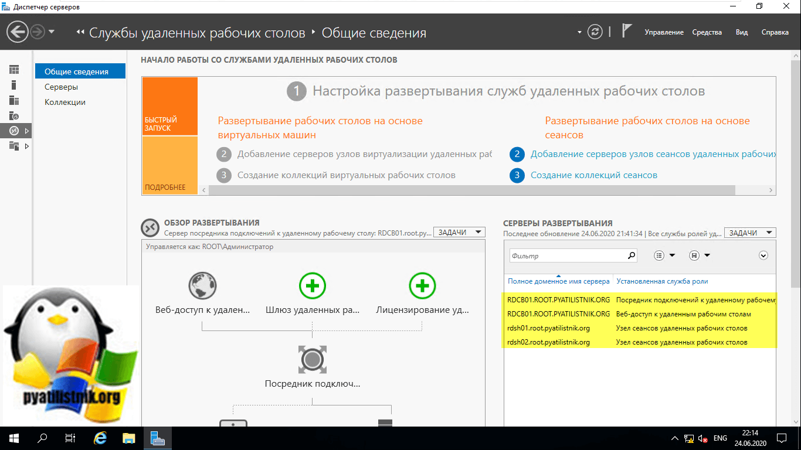Click the Web Access globe icon
This screenshot has width=801, height=450.
pyautogui.click(x=202, y=286)
